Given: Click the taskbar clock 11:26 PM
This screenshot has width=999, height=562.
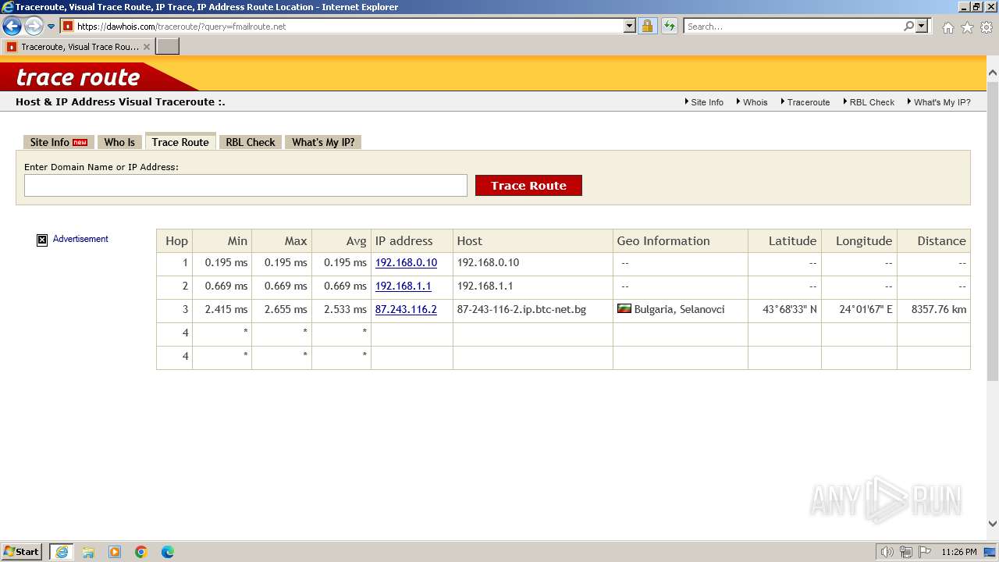Looking at the screenshot, I should tap(958, 552).
